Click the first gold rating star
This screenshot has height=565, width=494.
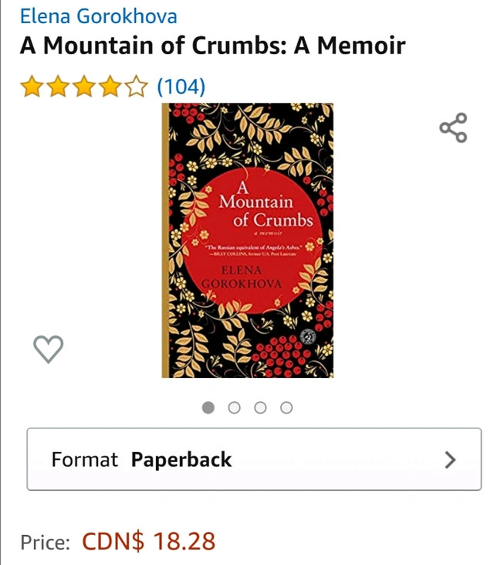32,87
